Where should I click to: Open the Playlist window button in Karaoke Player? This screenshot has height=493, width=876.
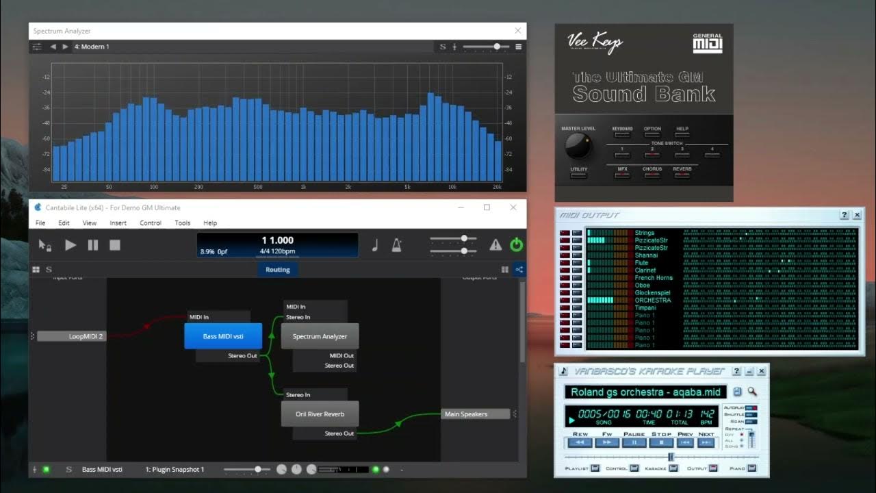[x=595, y=468]
